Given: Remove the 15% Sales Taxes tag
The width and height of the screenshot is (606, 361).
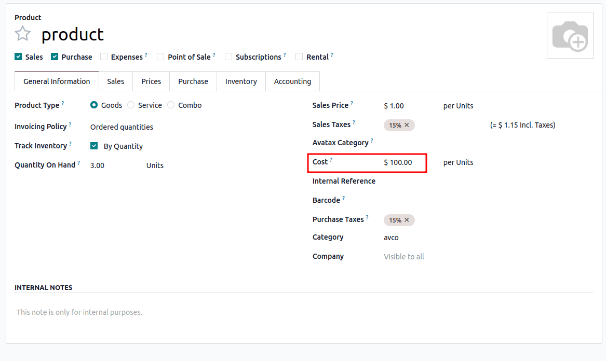Looking at the screenshot, I should (407, 125).
